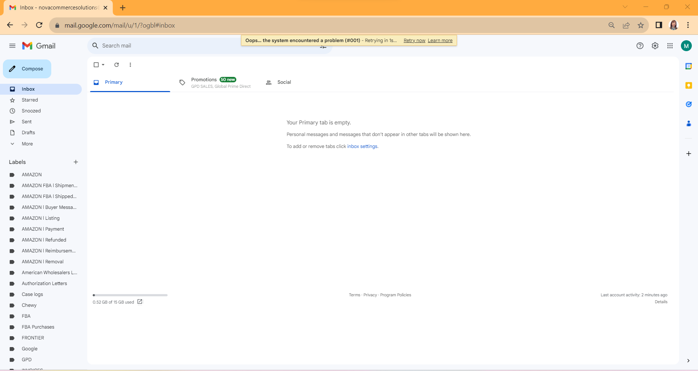
Task: Refresh the inbox list
Action: point(117,65)
